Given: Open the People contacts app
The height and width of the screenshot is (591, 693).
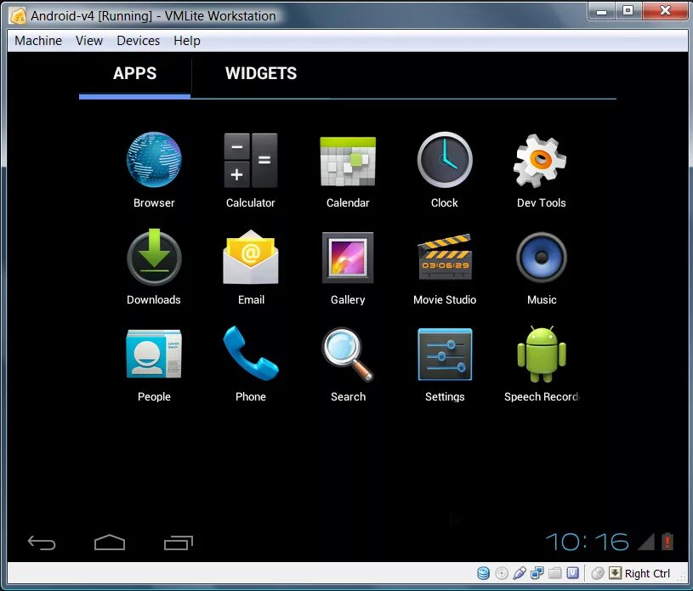Looking at the screenshot, I should [x=154, y=354].
